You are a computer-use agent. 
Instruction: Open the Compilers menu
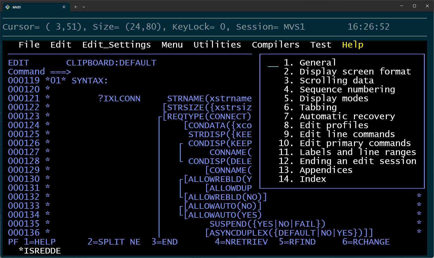tap(275, 44)
